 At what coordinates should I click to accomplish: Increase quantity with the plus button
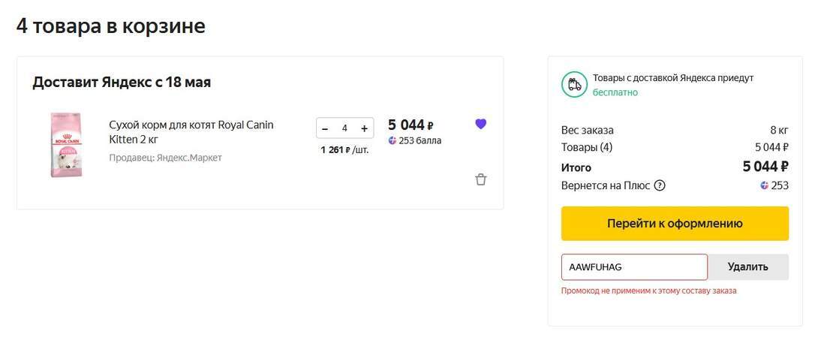click(x=364, y=128)
